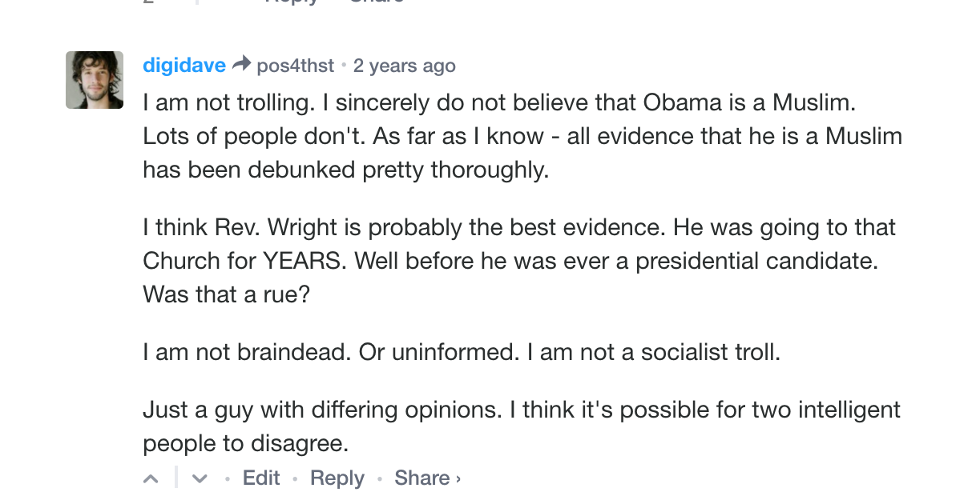
Task: Expand share options via the chevron
Action: pyautogui.click(x=458, y=479)
